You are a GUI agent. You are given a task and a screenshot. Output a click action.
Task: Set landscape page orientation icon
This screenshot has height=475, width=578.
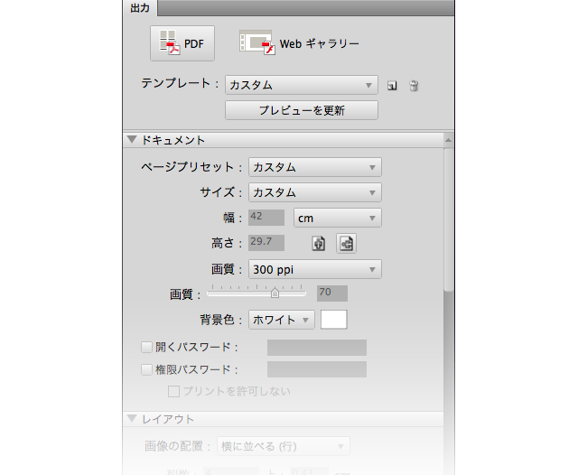pos(346,243)
